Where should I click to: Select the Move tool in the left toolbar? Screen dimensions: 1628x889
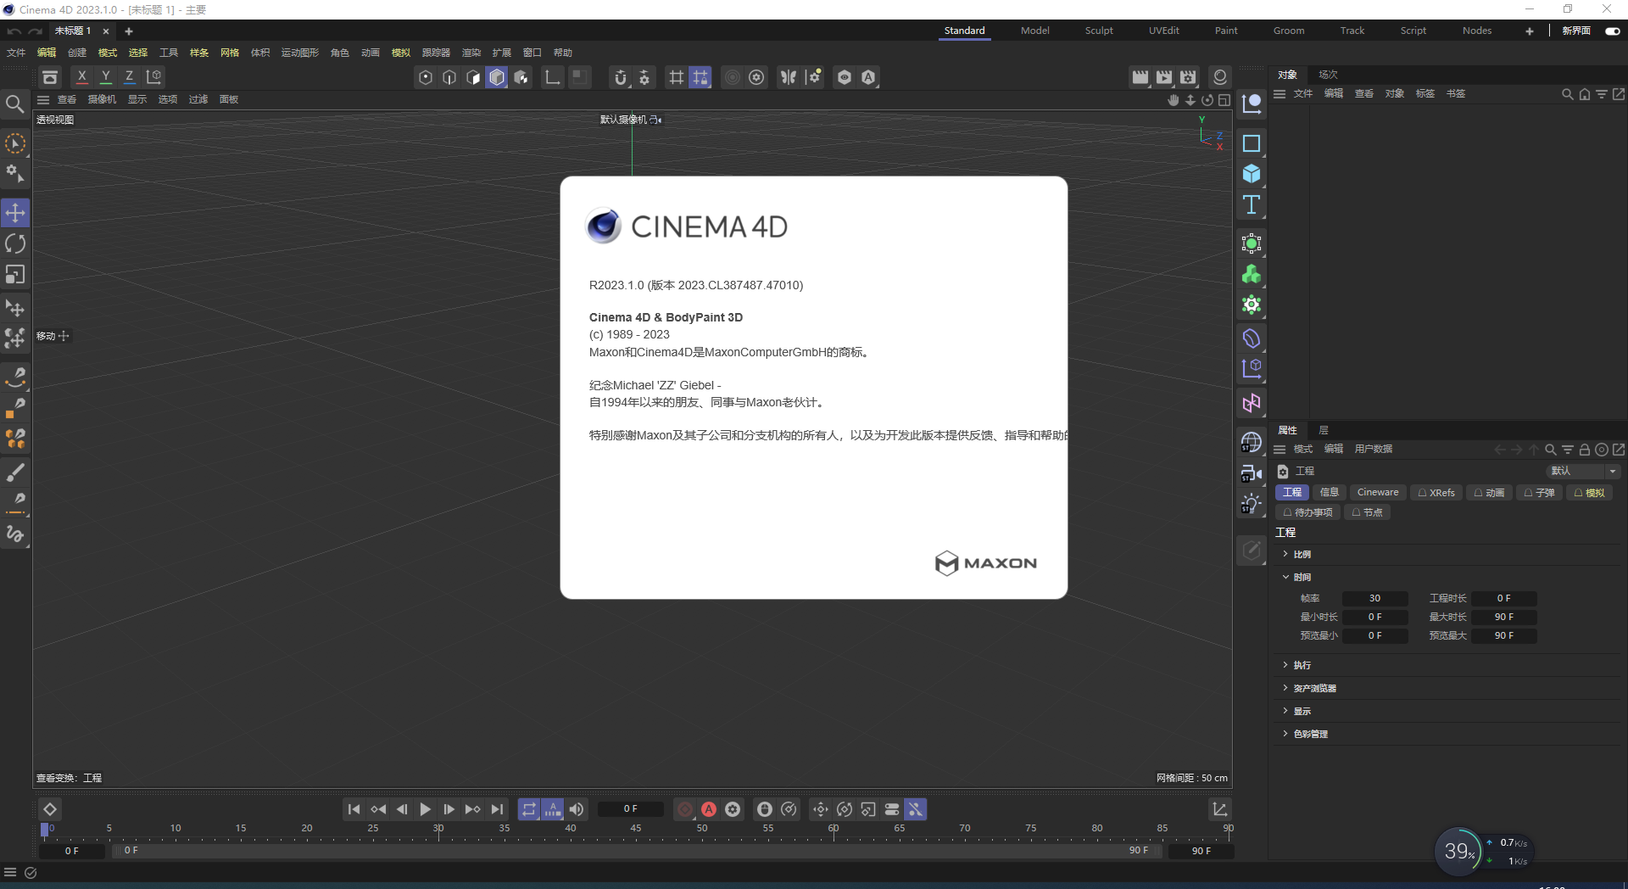click(x=15, y=213)
